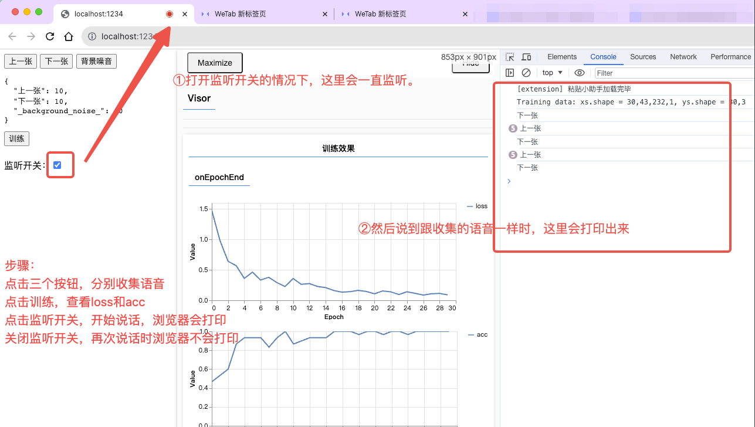This screenshot has height=427, width=755.
Task: Activate DevTools inspect element picker
Action: click(x=510, y=57)
